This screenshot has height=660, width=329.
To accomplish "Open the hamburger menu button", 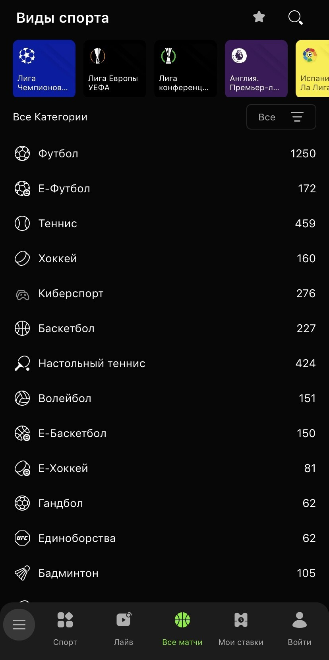I will tap(19, 624).
